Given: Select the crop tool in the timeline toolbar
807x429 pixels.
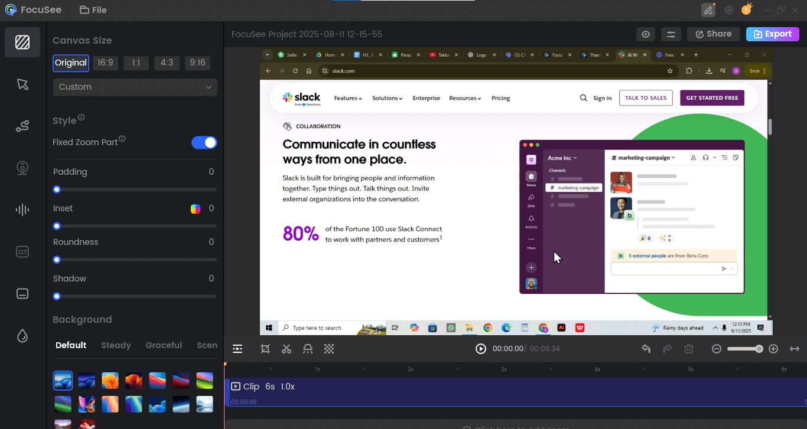Looking at the screenshot, I should 265,349.
